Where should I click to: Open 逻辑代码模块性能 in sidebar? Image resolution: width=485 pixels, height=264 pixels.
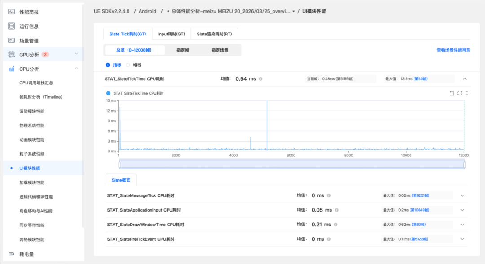click(x=36, y=197)
